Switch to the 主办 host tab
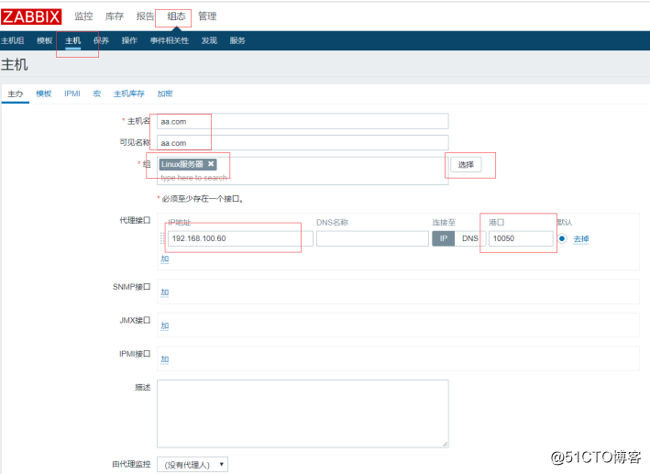Screen dimensions: 650x474 pyautogui.click(x=16, y=94)
